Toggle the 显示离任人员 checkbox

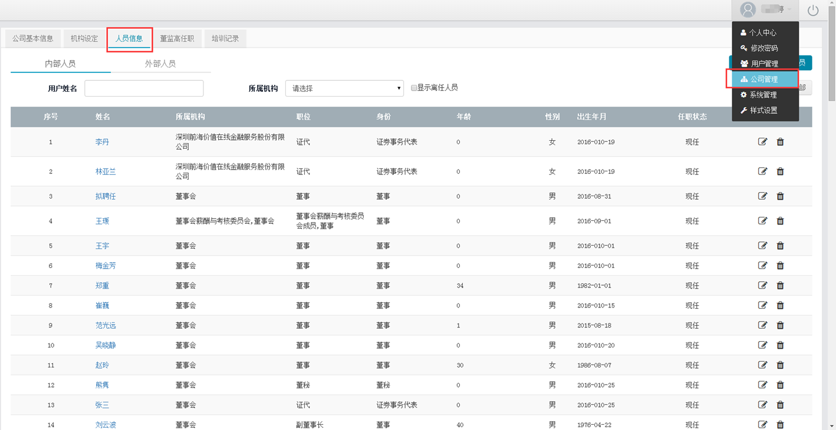click(414, 88)
